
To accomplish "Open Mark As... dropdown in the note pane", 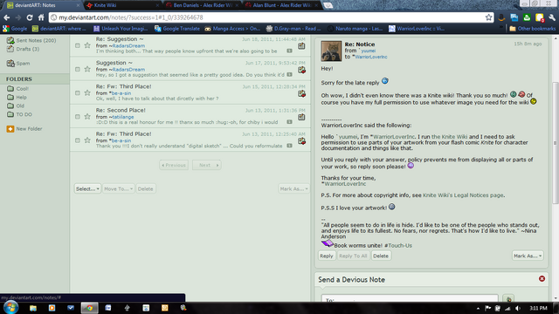I will [528, 256].
